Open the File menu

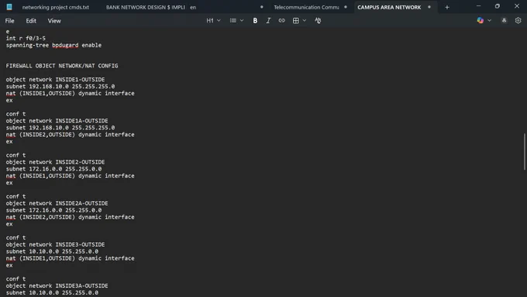click(9, 21)
